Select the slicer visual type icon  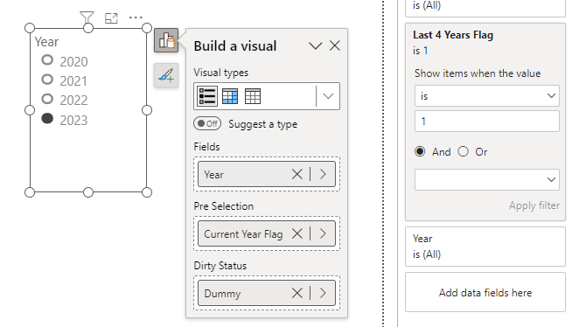click(207, 96)
